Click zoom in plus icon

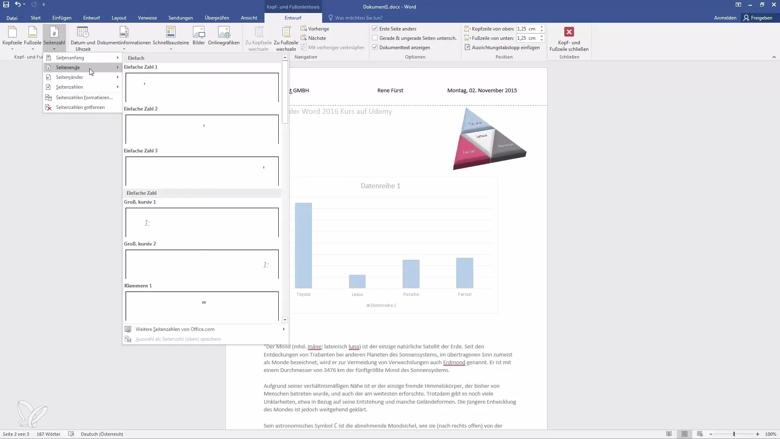(x=758, y=434)
